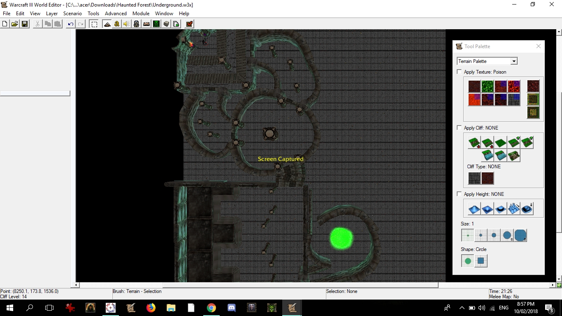Viewport: 562px width, 316px height.
Task: Open a map using the folder icon
Action: 14,24
